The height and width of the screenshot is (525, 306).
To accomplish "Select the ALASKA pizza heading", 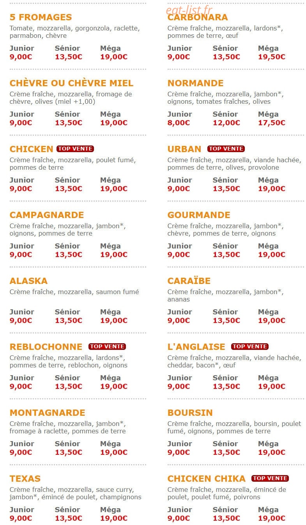I will pyautogui.click(x=28, y=281).
